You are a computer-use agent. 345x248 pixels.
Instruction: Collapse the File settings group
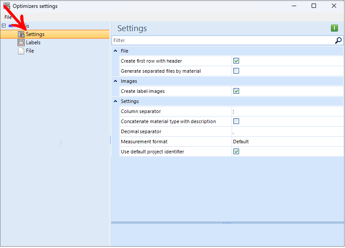[x=115, y=51]
